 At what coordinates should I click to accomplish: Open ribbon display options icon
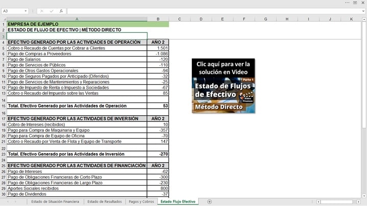point(355,3)
